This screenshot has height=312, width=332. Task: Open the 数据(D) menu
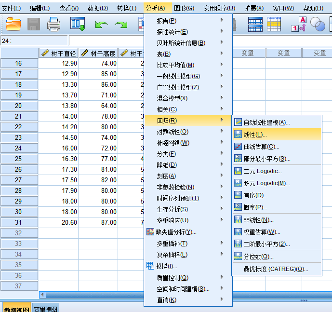[98, 8]
